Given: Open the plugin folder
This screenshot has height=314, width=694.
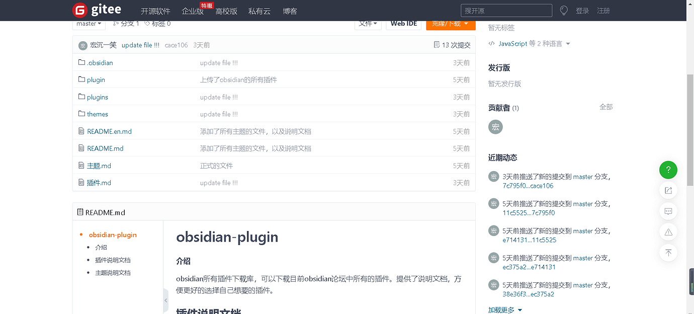Looking at the screenshot, I should (96, 80).
